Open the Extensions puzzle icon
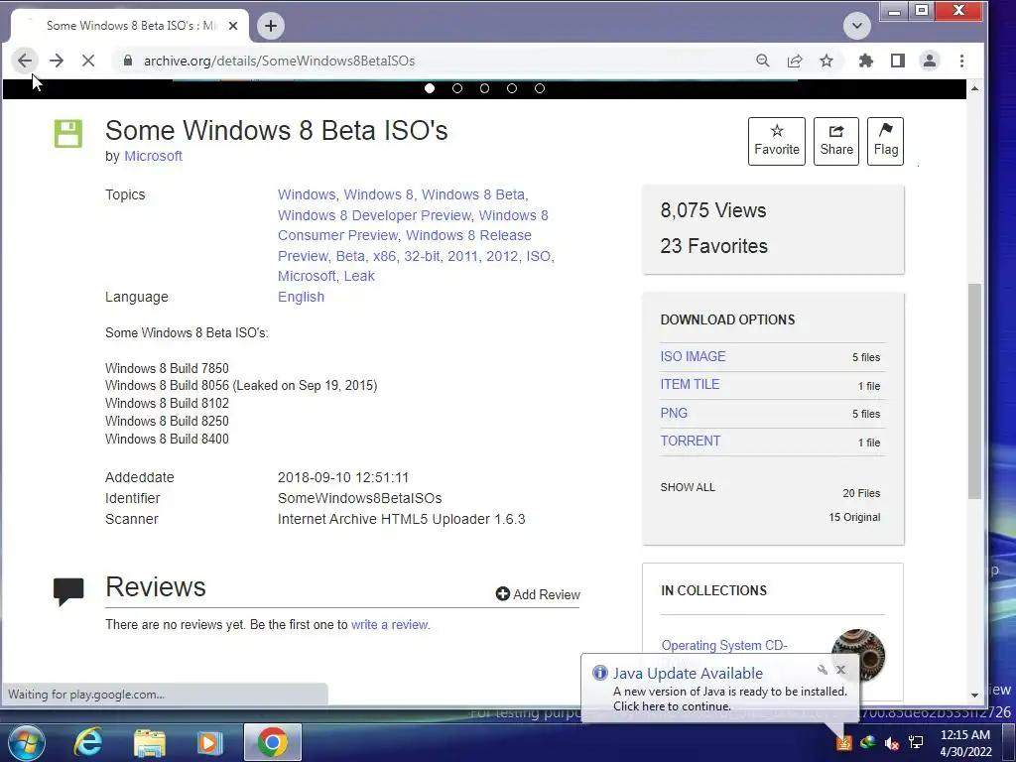 [865, 61]
